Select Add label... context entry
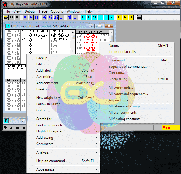The height and width of the screenshot is (174, 181). click(x=63, y=70)
